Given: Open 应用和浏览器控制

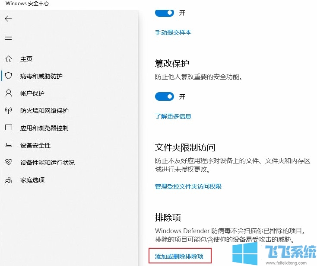Looking at the screenshot, I should coord(44,128).
